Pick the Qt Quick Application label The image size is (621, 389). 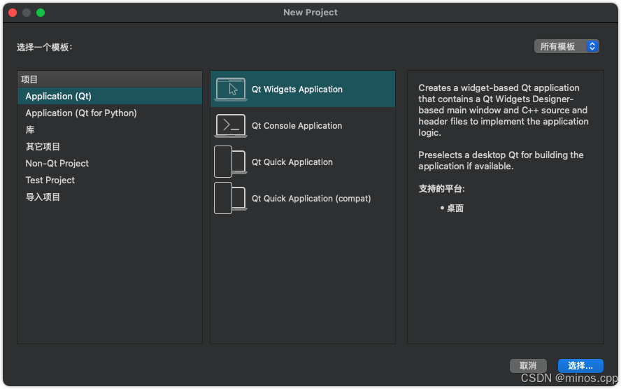coord(292,162)
